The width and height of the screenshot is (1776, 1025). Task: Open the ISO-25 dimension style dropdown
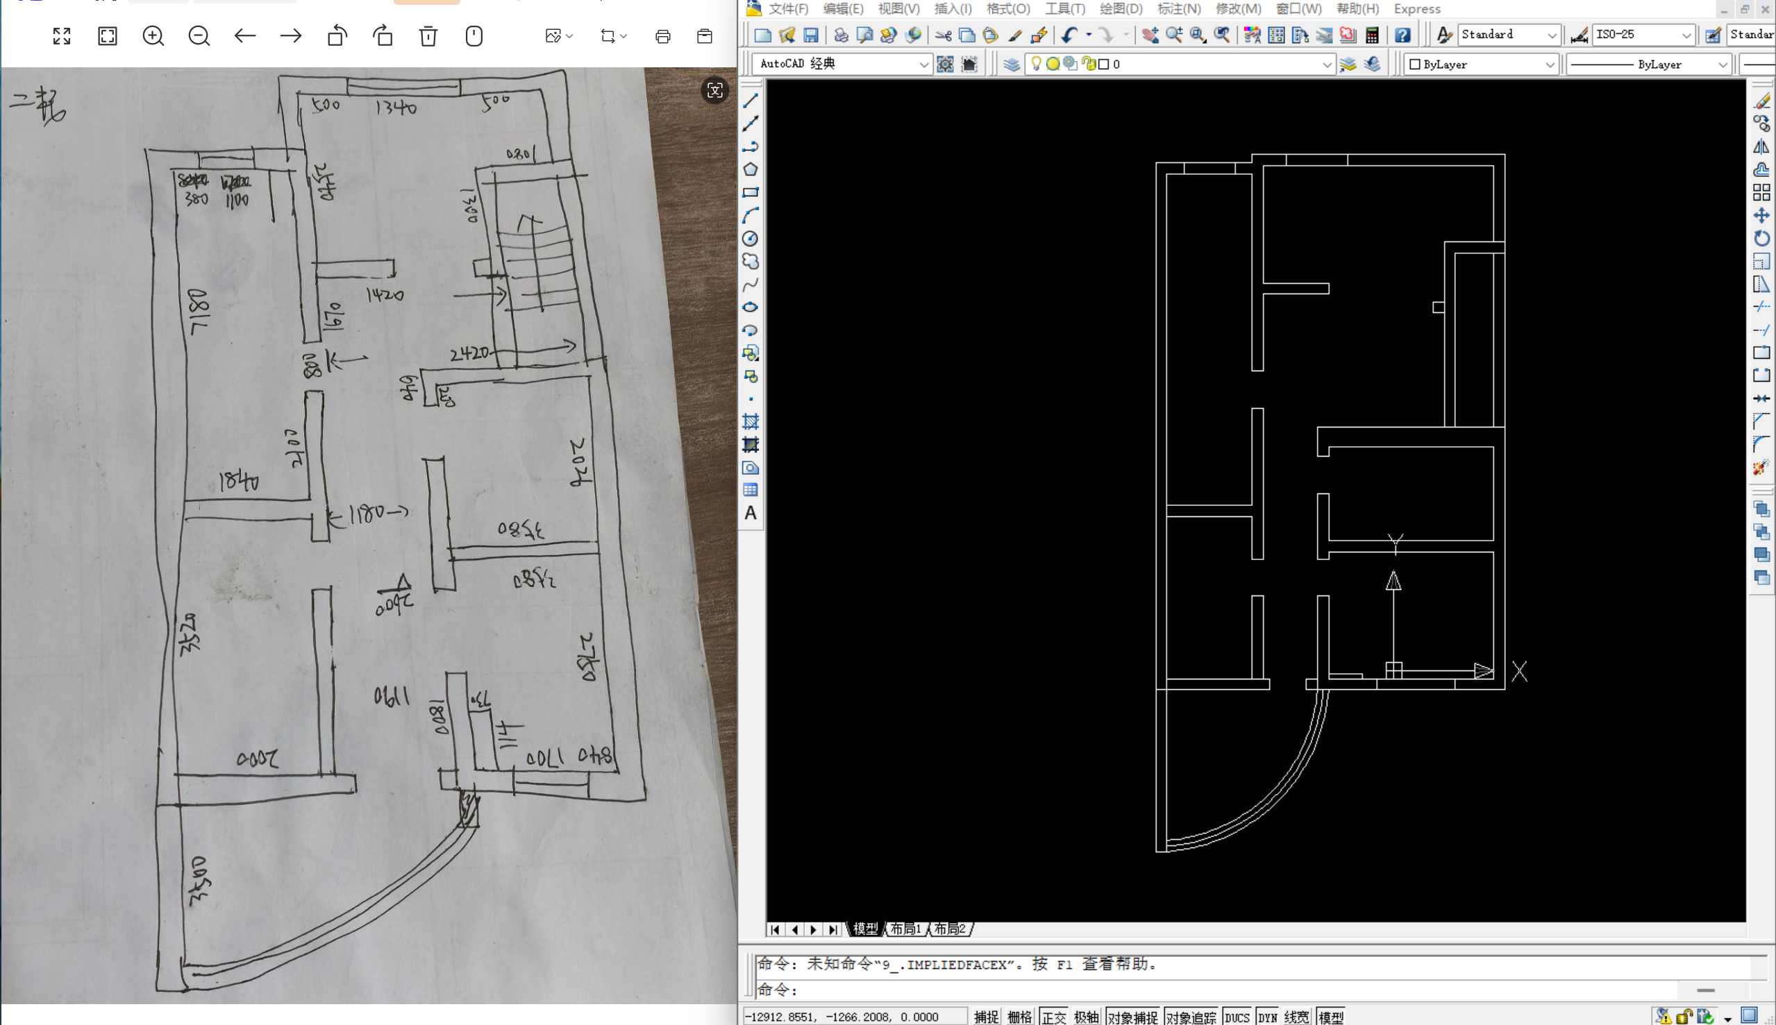[x=1686, y=35]
